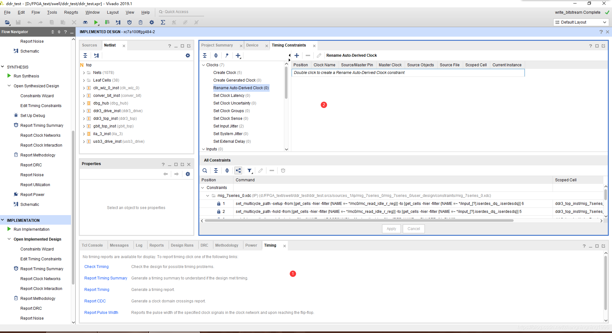
Task: Open Netlist panel settings gear
Action: pyautogui.click(x=188, y=55)
